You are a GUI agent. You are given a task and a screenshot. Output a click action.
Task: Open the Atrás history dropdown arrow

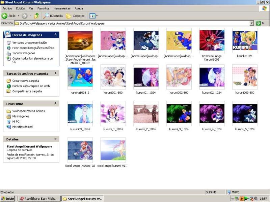[19, 16]
